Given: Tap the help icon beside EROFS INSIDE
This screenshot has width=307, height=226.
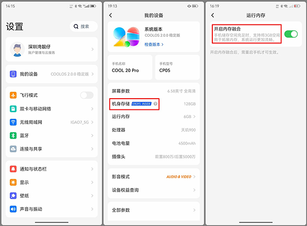Looking at the screenshot, I should pyautogui.click(x=155, y=104).
